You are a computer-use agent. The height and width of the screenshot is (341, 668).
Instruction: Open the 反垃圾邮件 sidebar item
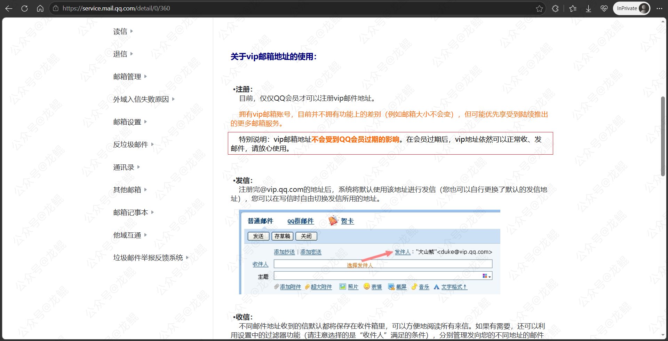tap(130, 145)
